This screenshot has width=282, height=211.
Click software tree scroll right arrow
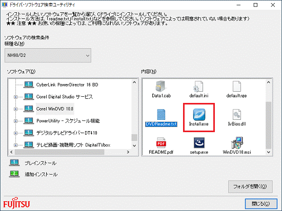(x=128, y=152)
